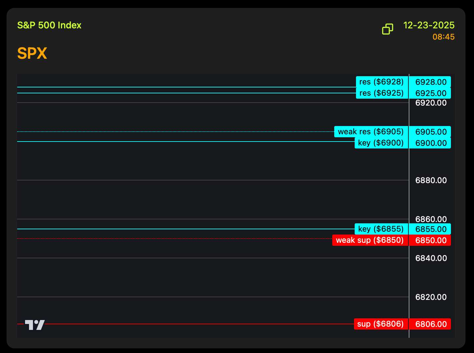Click the 6806.00 red price tag
This screenshot has height=353, width=474.
coord(430,324)
